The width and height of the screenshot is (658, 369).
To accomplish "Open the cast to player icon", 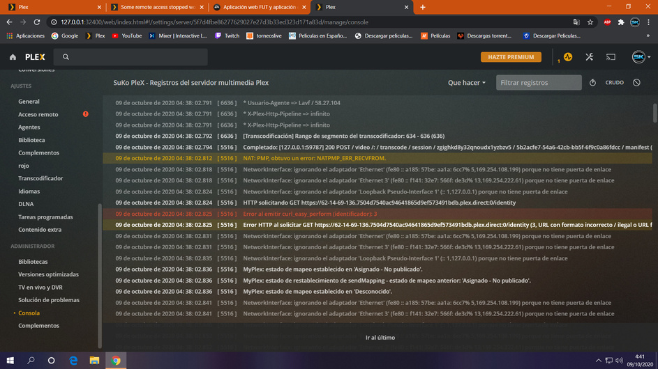I will click(611, 57).
